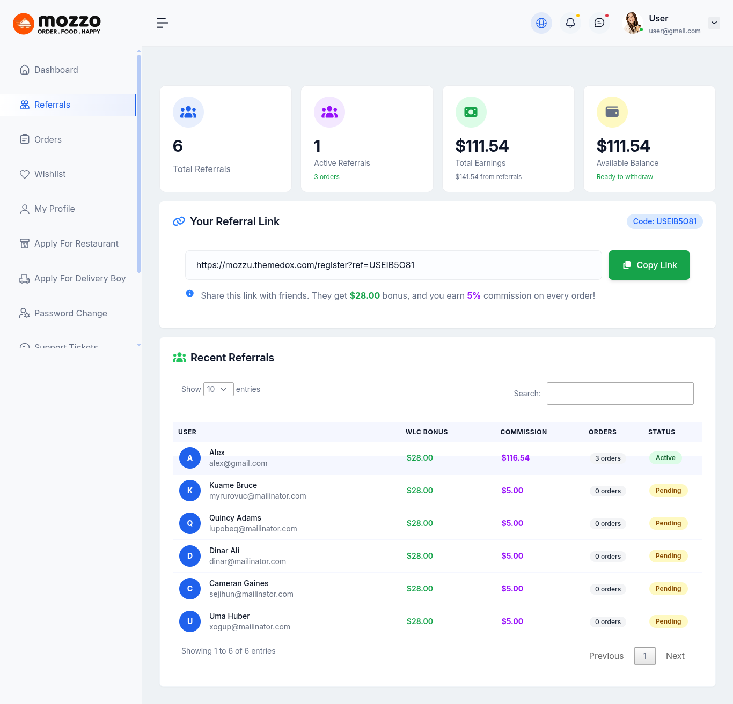Click the sidebar vertical scrollbar

click(x=139, y=161)
